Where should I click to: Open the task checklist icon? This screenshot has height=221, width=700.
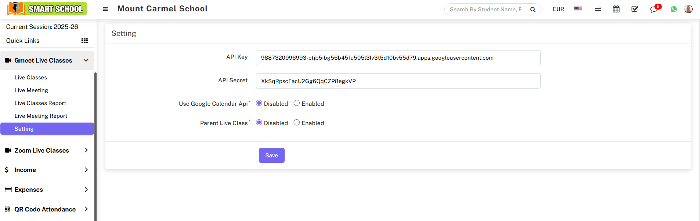click(635, 9)
